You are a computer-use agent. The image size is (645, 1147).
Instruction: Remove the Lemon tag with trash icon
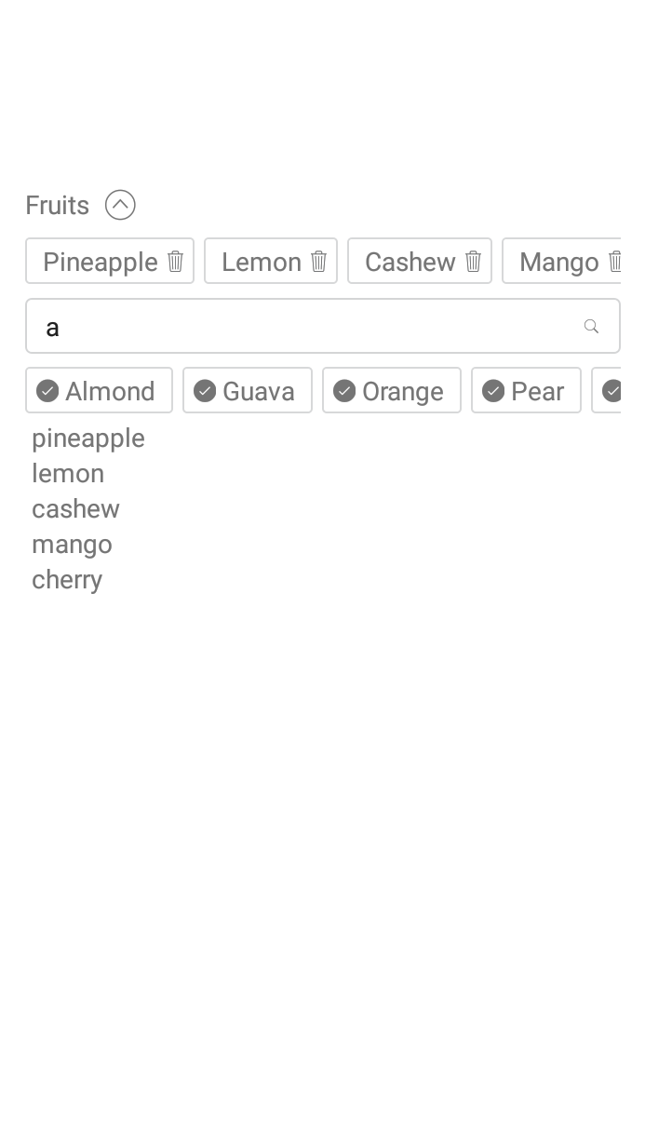pyautogui.click(x=318, y=262)
